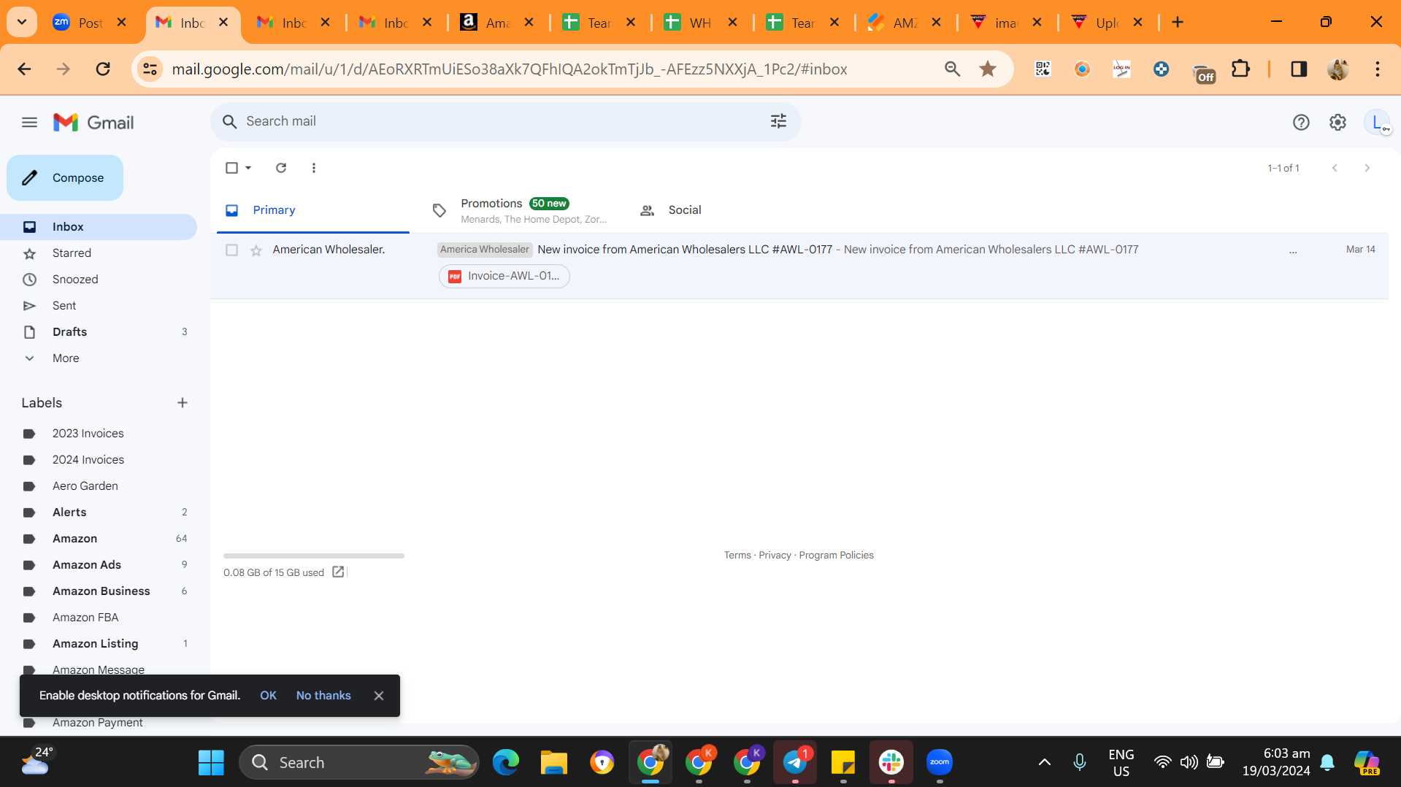Open Gmail Settings gear icon

point(1337,123)
